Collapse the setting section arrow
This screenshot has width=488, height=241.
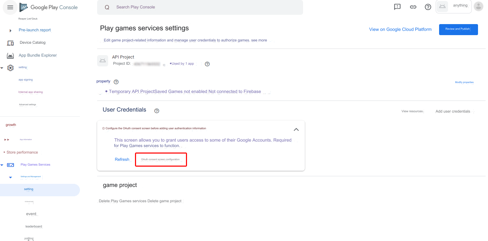2,68
